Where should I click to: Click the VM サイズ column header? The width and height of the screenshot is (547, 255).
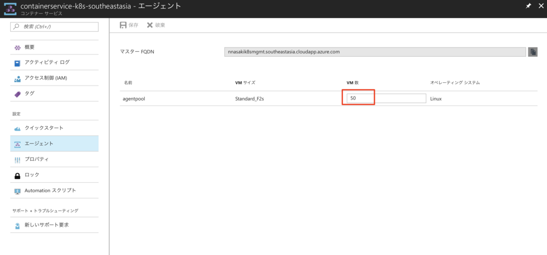pos(245,83)
